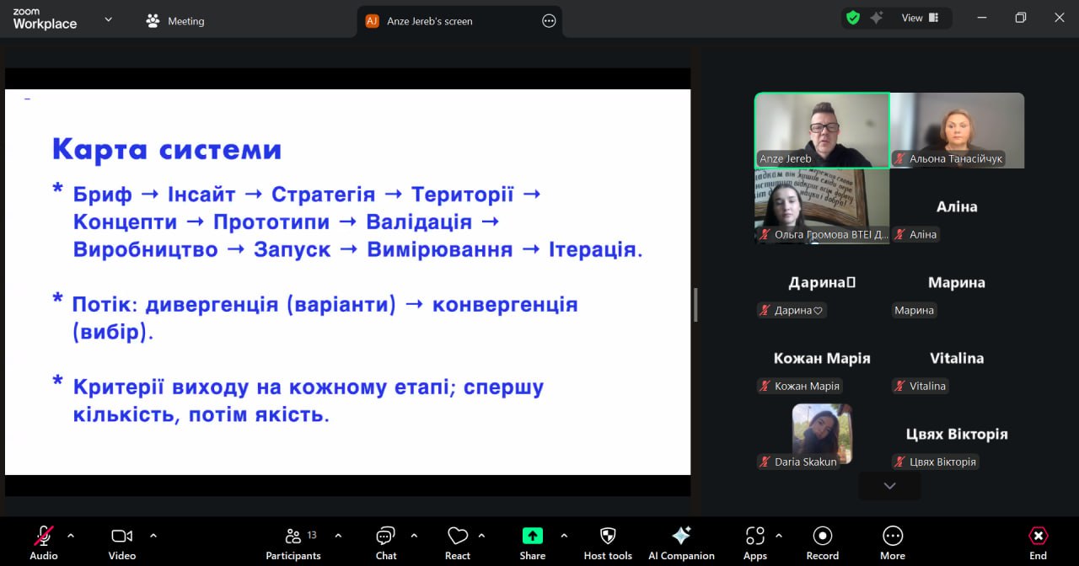Unmute the microphone Audio button
The image size is (1079, 566).
[x=43, y=536]
